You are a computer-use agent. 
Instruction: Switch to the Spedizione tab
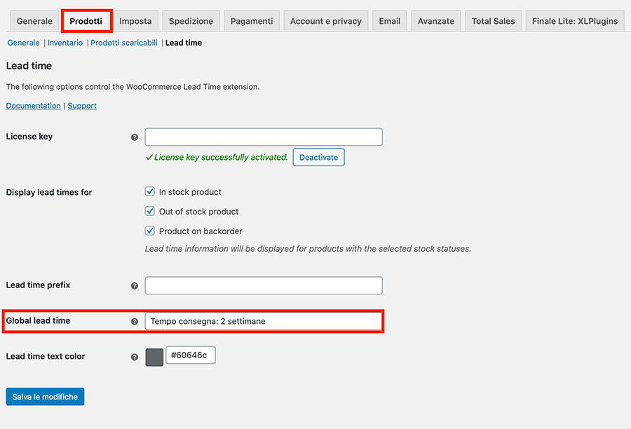coord(191,21)
